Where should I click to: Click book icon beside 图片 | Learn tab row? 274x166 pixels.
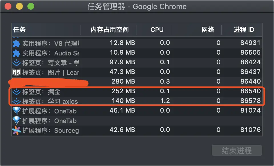click(16, 72)
